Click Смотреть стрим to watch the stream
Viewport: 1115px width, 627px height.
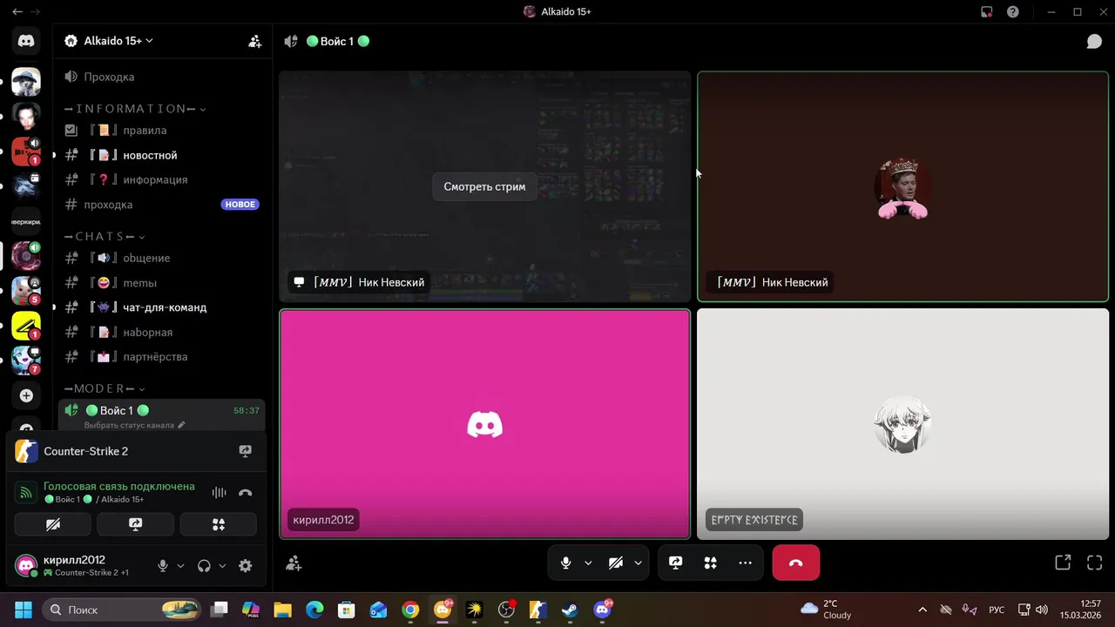coord(484,186)
